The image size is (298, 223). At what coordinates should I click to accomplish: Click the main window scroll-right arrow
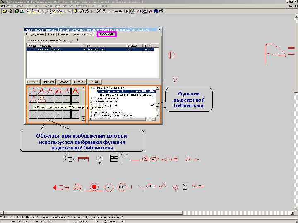tap(293, 213)
